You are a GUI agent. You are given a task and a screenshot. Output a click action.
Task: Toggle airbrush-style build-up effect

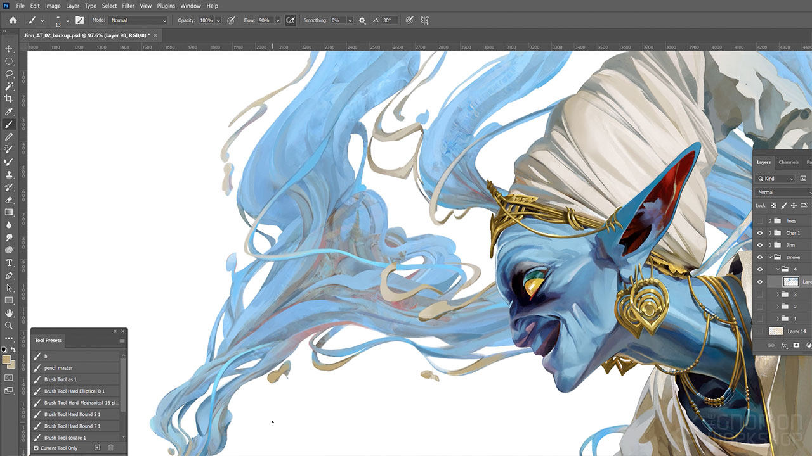(291, 20)
